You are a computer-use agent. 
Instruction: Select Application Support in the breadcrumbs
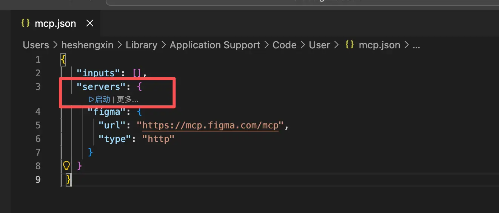click(x=215, y=45)
